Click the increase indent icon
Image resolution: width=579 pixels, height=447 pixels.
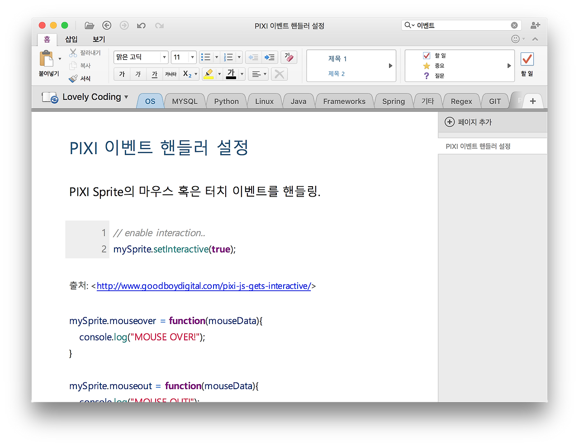(x=270, y=57)
